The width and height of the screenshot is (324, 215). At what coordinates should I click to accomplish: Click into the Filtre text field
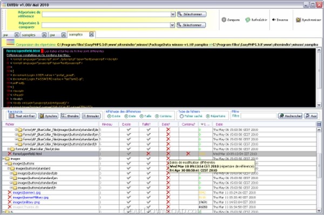pyautogui.click(x=259, y=116)
